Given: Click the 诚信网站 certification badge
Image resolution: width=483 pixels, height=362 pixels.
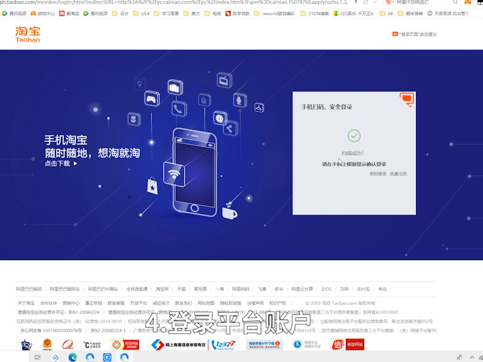Looking at the screenshot, I should pyautogui.click(x=348, y=345).
